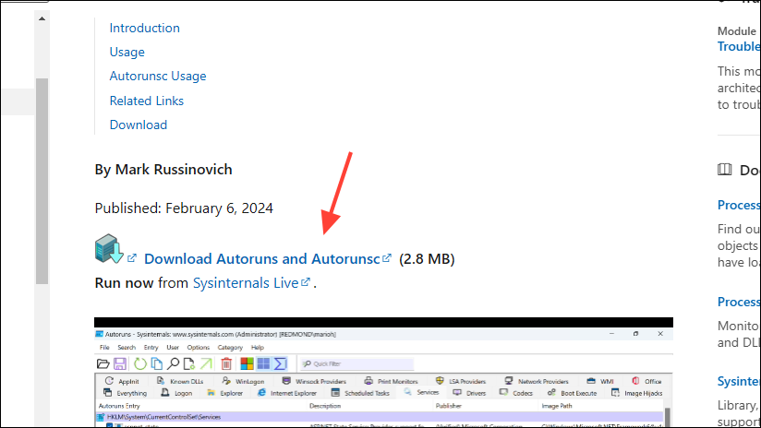Image resolution: width=761 pixels, height=428 pixels.
Task: Click the blue Windows logo icon in the toolbar
Action: coord(263,363)
